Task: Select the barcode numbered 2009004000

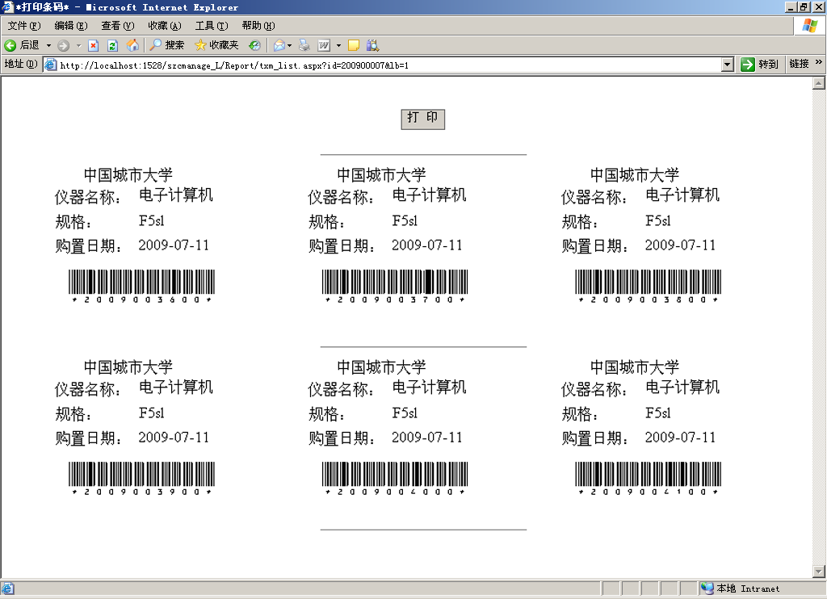Action: pyautogui.click(x=394, y=478)
